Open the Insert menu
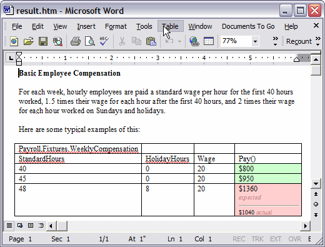 click(86, 26)
